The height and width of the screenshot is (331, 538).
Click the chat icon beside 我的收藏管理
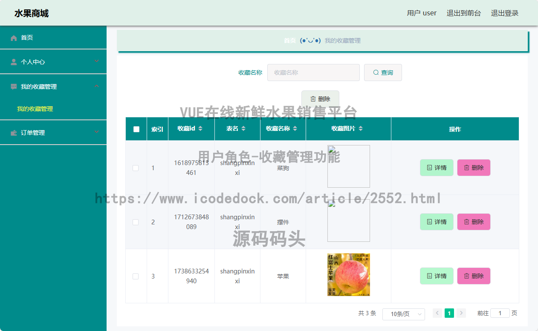click(x=14, y=87)
